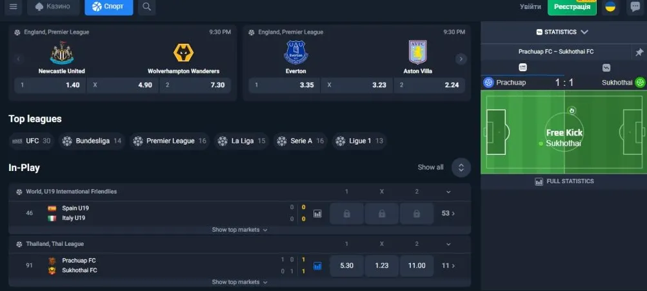647x291 pixels.
Task: Click the Aston Villa crest
Action: (x=417, y=52)
